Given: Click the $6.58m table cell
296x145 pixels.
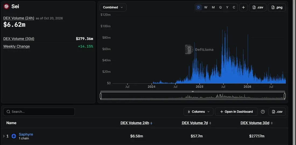Looking at the screenshot, I should (136, 136).
